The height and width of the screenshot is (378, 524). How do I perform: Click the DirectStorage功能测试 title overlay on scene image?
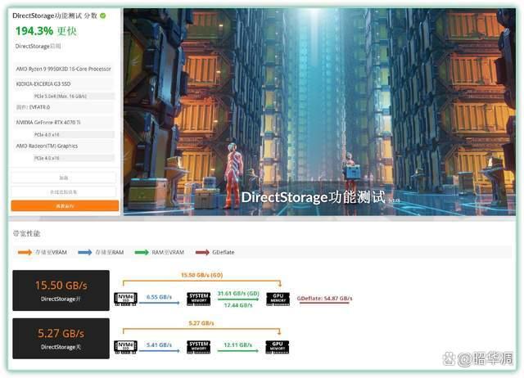313,197
